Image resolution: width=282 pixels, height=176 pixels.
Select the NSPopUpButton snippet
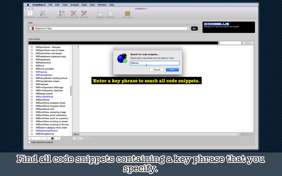click(44, 75)
